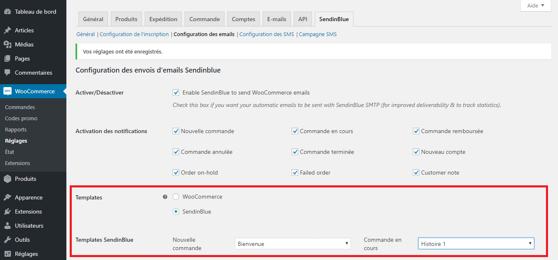This screenshot has height=260, width=558.
Task: Open the Général sub-section link
Action: 85,34
